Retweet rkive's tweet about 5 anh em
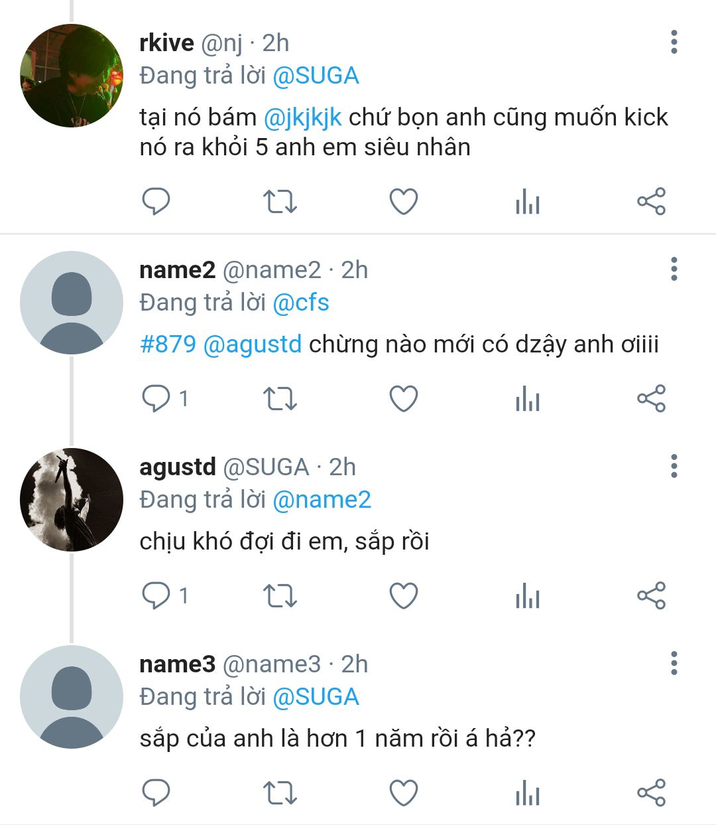 [280, 201]
